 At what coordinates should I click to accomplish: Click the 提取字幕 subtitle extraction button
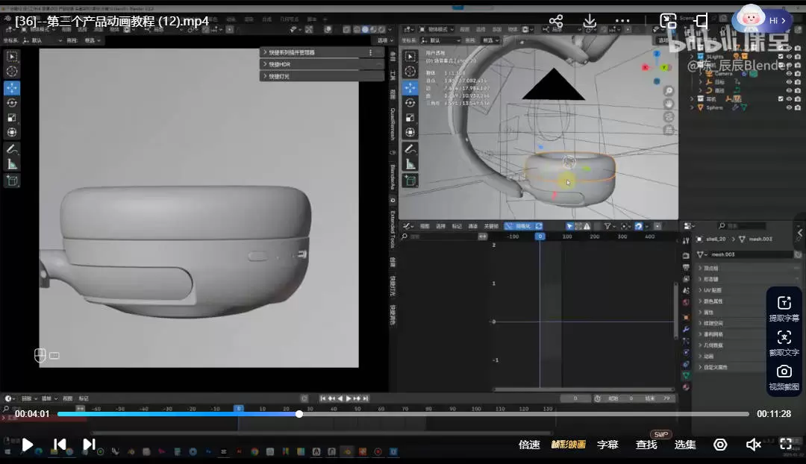[784, 307]
